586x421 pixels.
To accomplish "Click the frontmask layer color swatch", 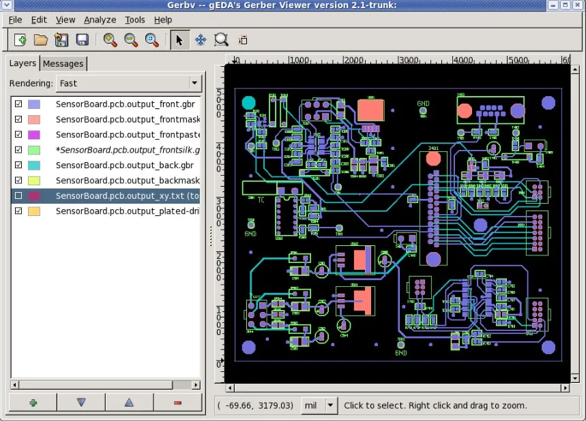I will point(33,120).
